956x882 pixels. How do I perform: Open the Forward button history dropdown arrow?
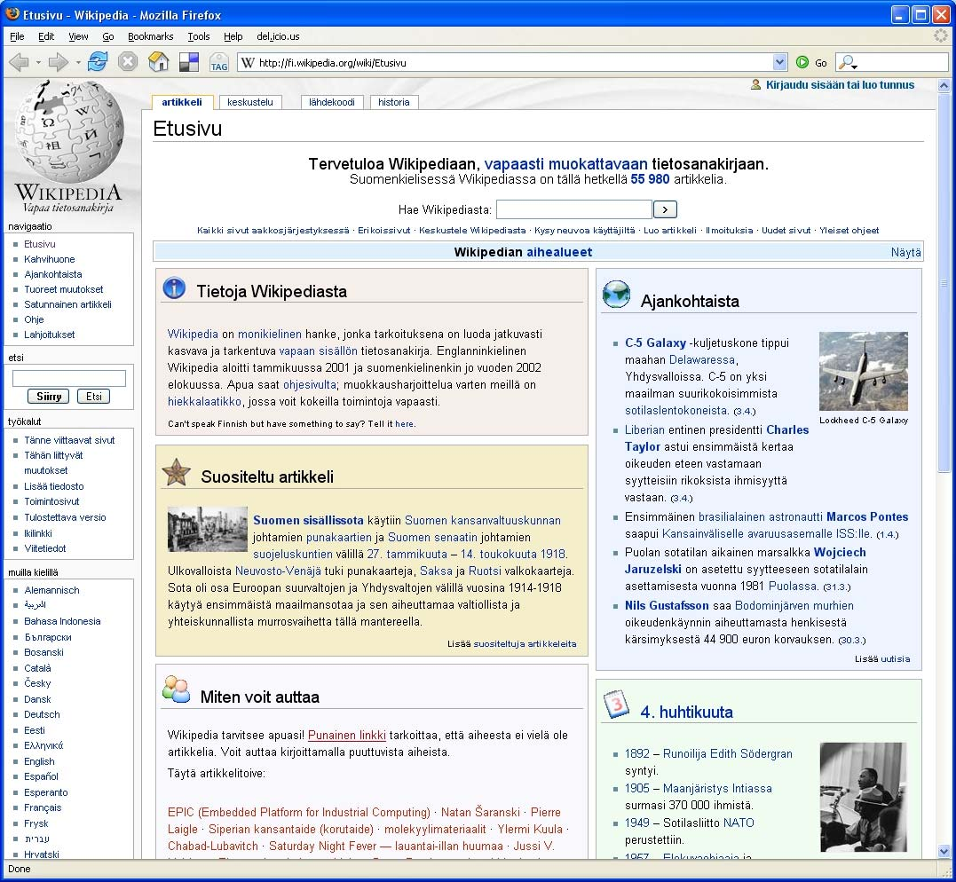coord(77,62)
